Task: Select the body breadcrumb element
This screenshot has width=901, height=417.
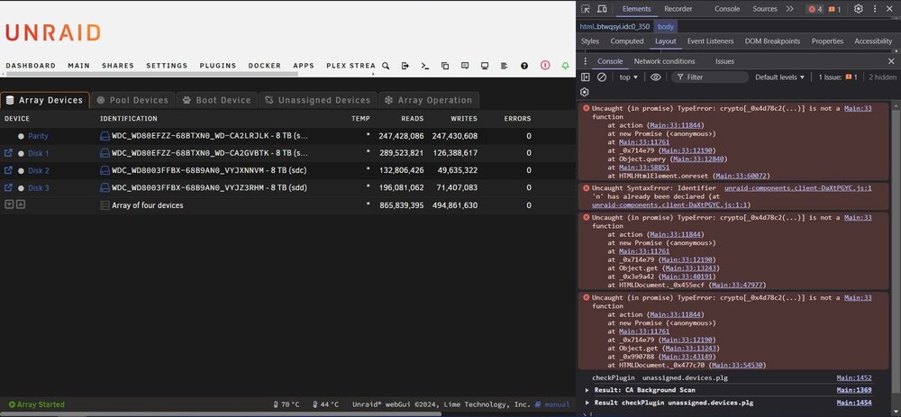Action: click(x=666, y=26)
